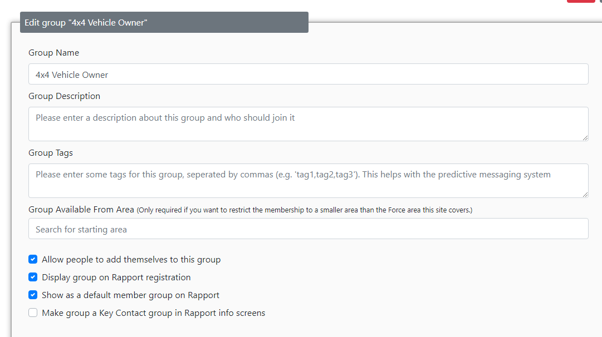Click the Group Tags text area

(x=309, y=181)
